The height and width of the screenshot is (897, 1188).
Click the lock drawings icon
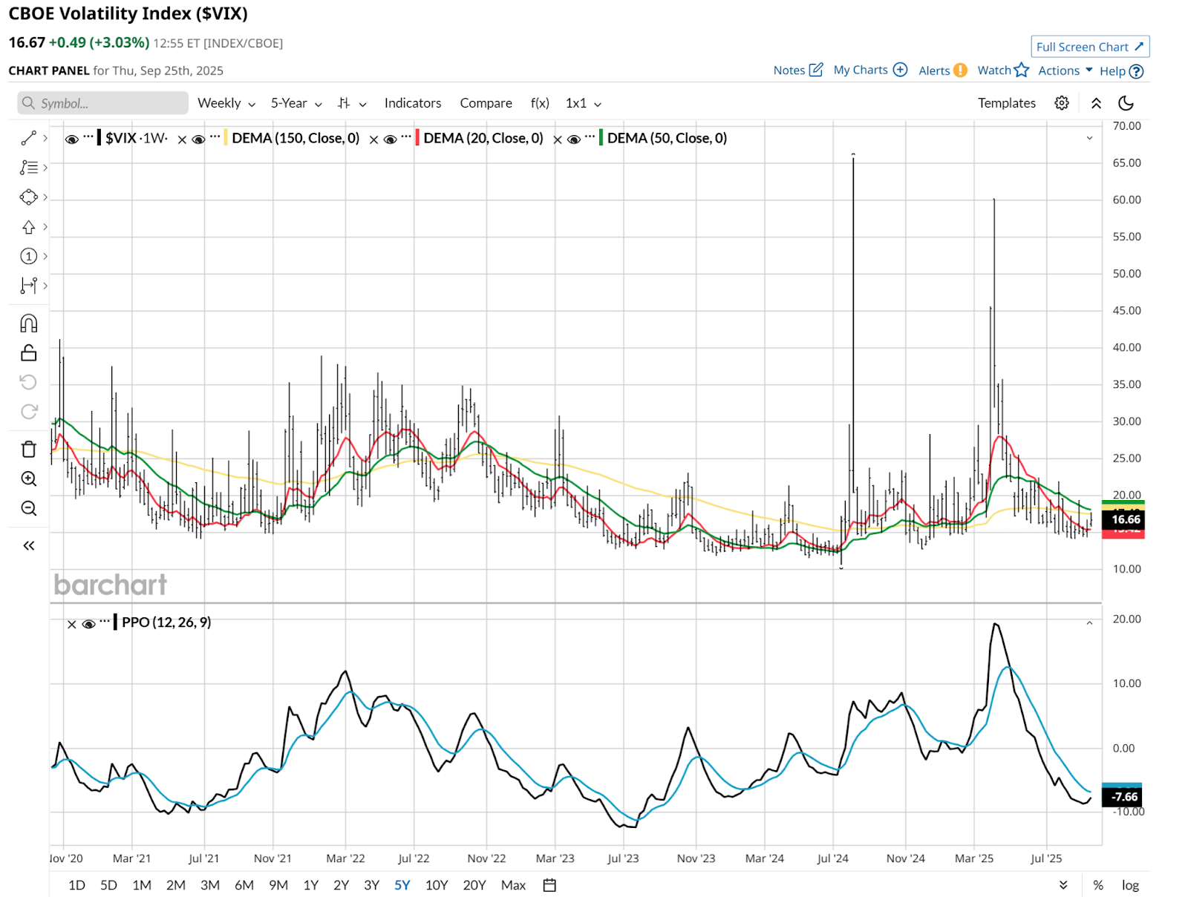[x=28, y=353]
